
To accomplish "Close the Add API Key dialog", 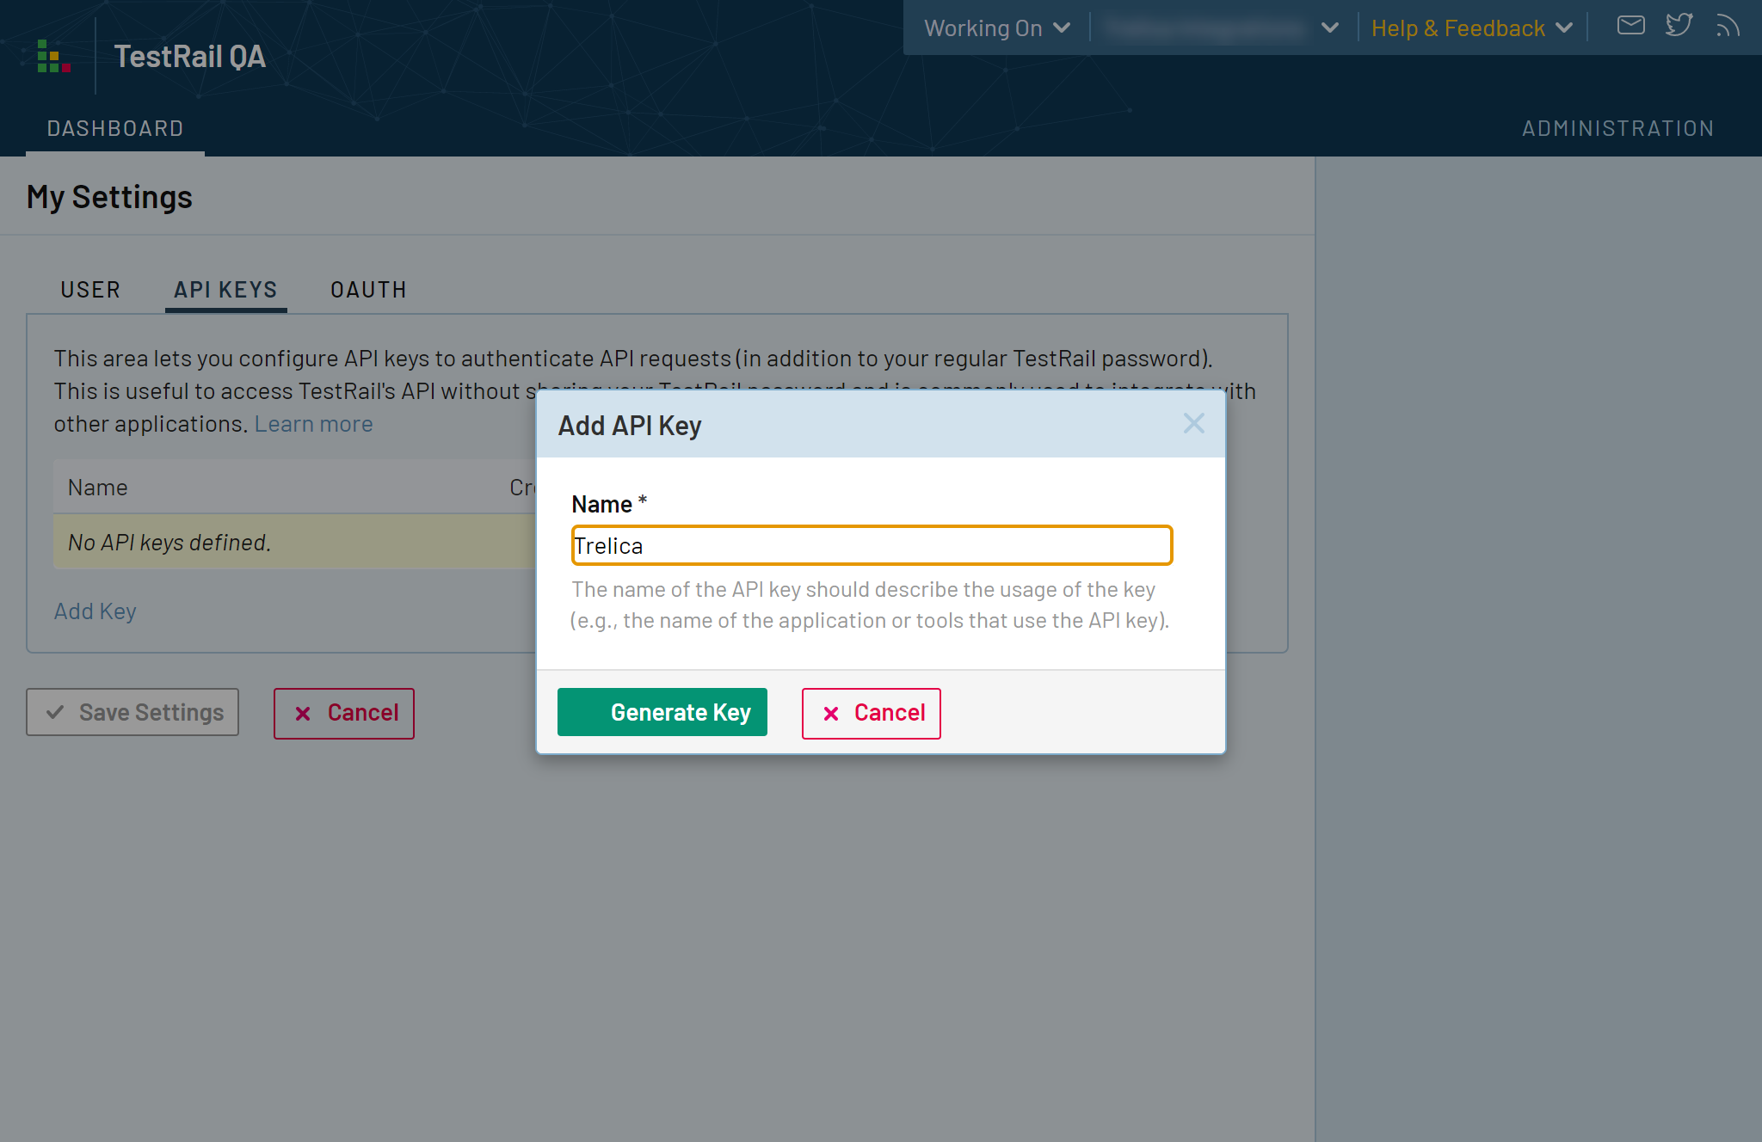I will coord(1193,423).
